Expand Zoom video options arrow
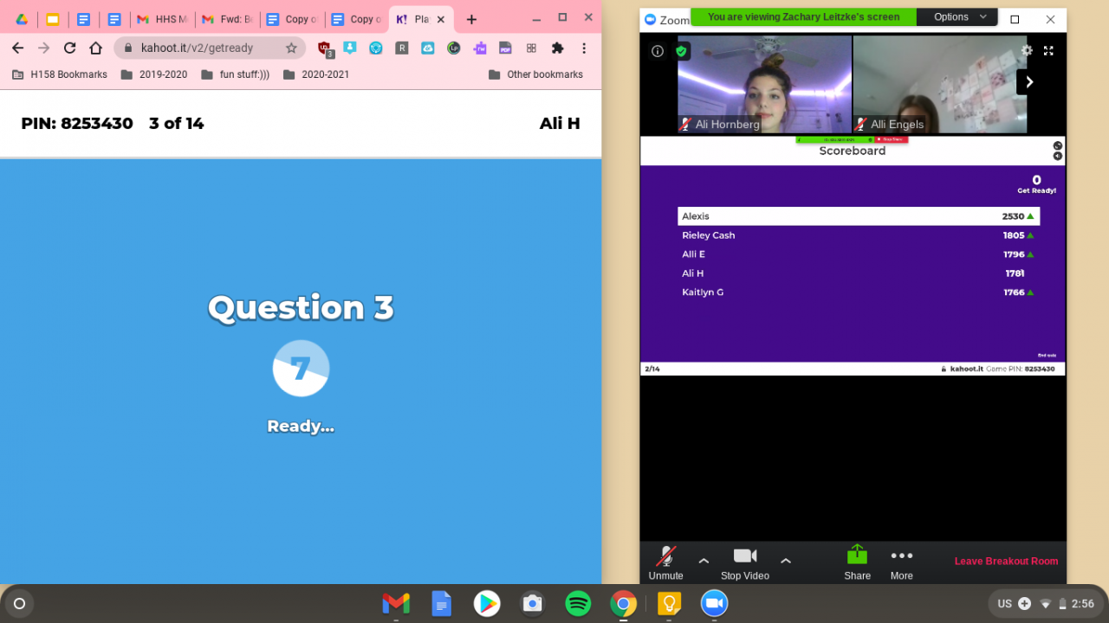The image size is (1109, 623). [x=786, y=561]
